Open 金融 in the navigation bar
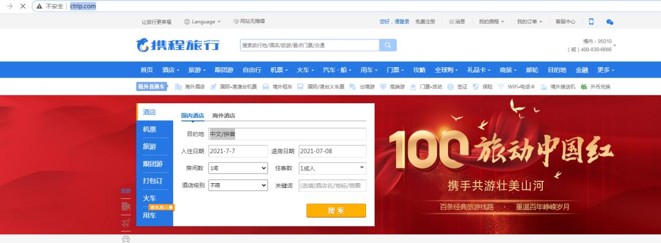661x243 pixels. pyautogui.click(x=582, y=70)
